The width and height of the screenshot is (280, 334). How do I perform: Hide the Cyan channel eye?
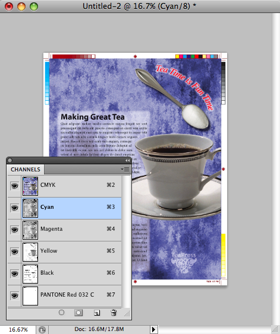[14, 208]
